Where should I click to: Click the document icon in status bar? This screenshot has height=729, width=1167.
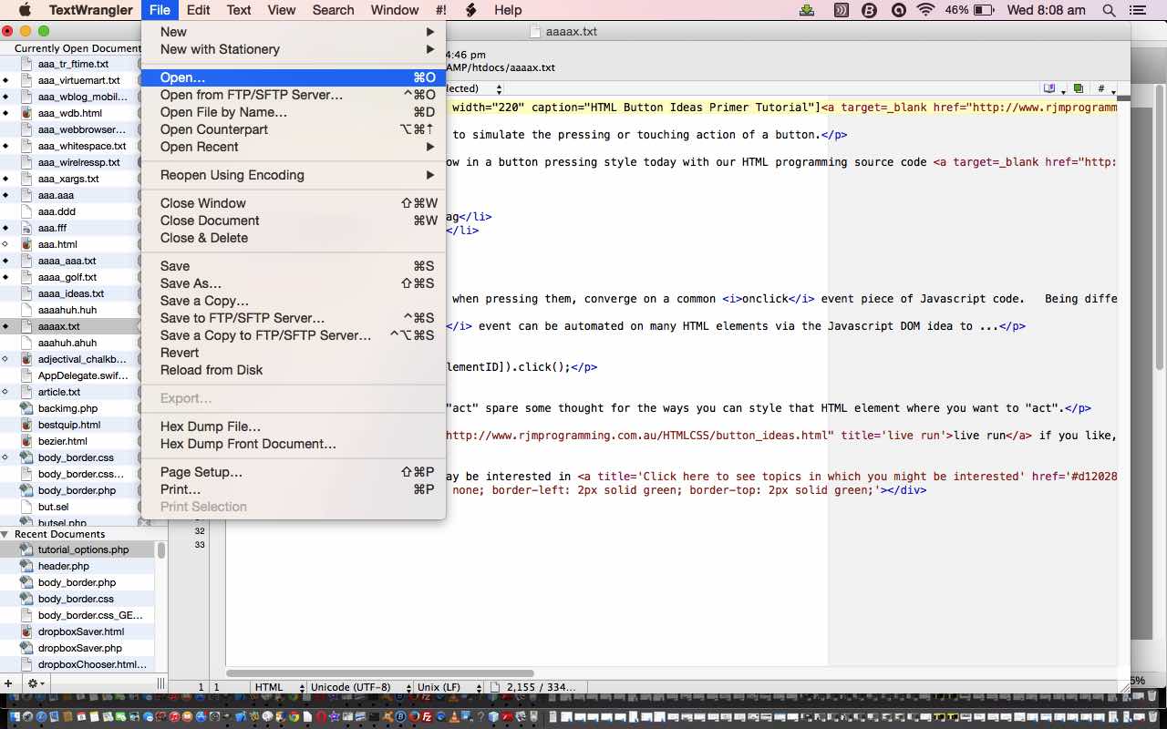point(495,687)
